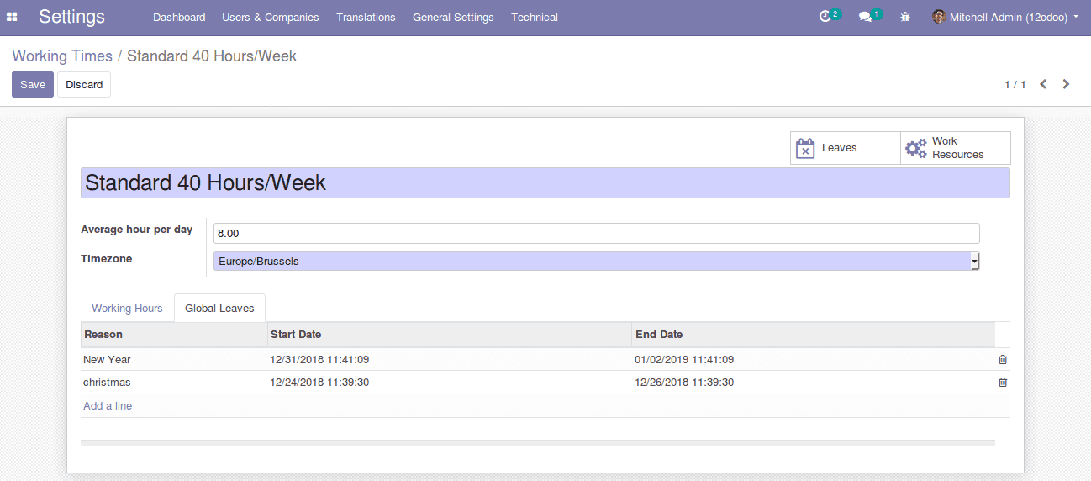Click the Average hour per day field
Viewport: 1091px width, 481px height.
coord(596,233)
